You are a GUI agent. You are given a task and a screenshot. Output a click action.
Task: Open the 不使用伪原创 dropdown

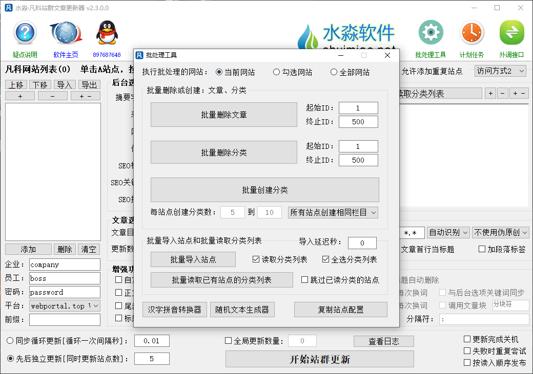[500, 232]
